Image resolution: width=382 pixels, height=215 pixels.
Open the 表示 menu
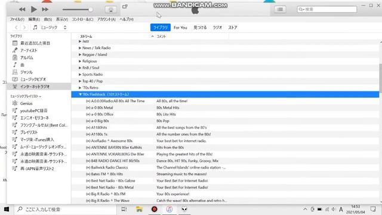tap(62, 19)
